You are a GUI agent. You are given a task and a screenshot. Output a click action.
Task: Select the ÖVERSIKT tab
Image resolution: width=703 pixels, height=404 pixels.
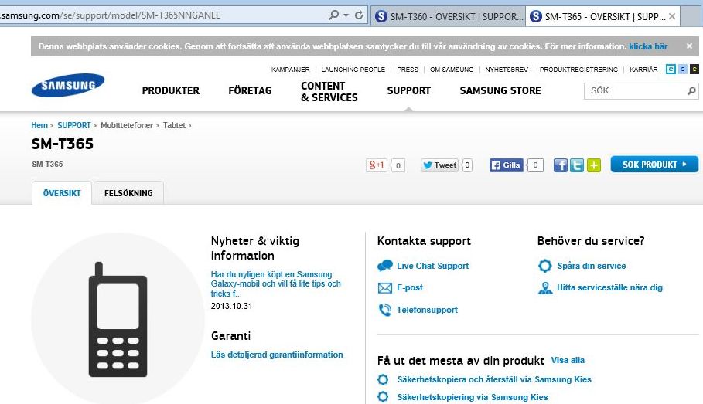[62, 193]
